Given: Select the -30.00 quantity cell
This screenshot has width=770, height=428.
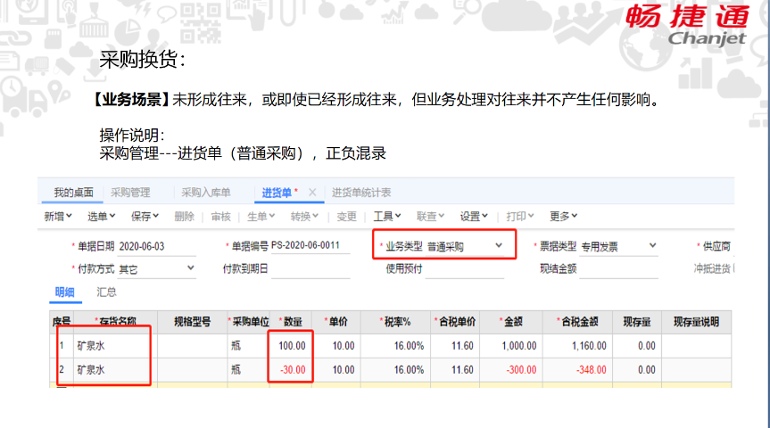Looking at the screenshot, I should pos(291,369).
